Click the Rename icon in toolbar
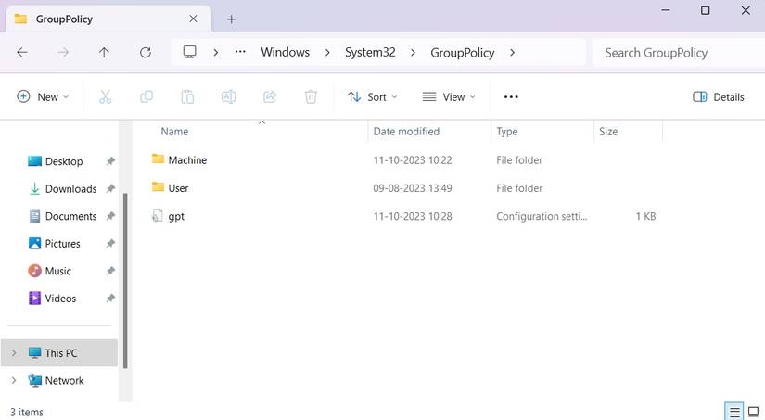765x420 pixels. [228, 96]
